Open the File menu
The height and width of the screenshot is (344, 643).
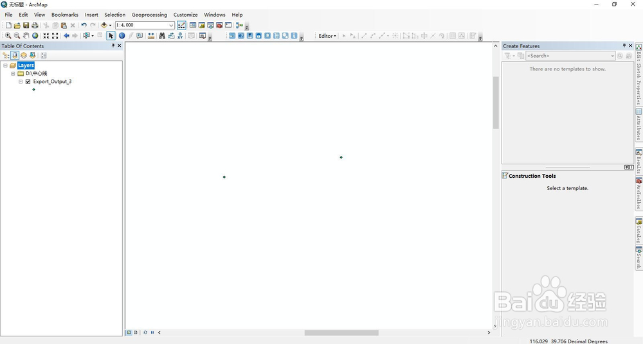(8, 15)
